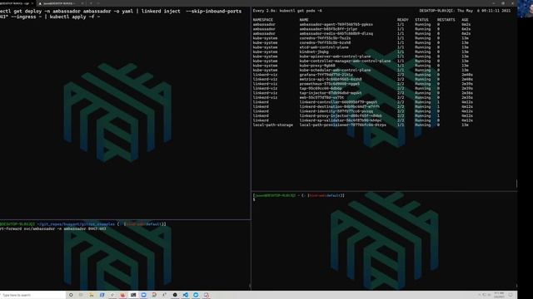Open Task View from the taskbar

tap(81, 295)
